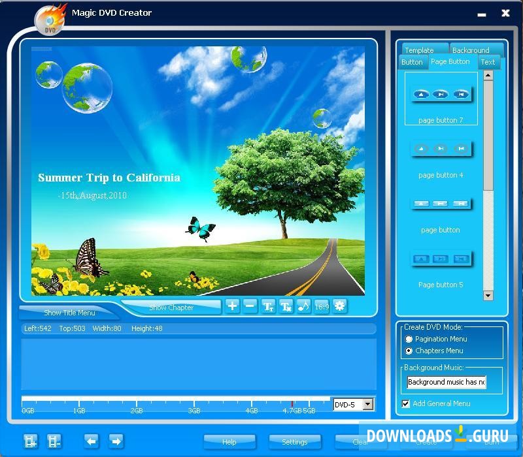Click the back arrow navigation icon
This screenshot has width=523, height=457.
(x=92, y=441)
